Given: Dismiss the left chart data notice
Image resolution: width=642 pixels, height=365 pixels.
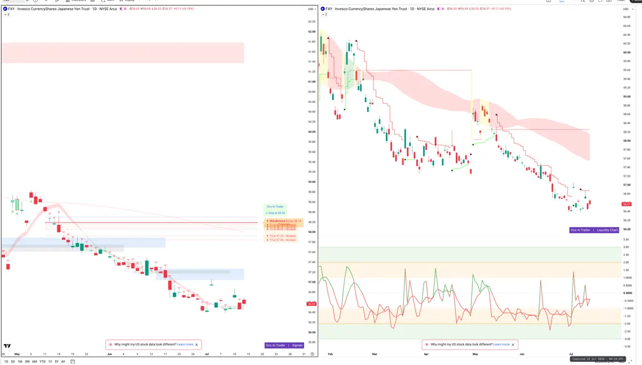Looking at the screenshot, I should click(x=197, y=345).
